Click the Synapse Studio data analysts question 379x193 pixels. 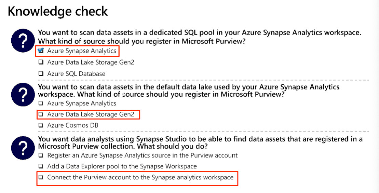(x=200, y=143)
